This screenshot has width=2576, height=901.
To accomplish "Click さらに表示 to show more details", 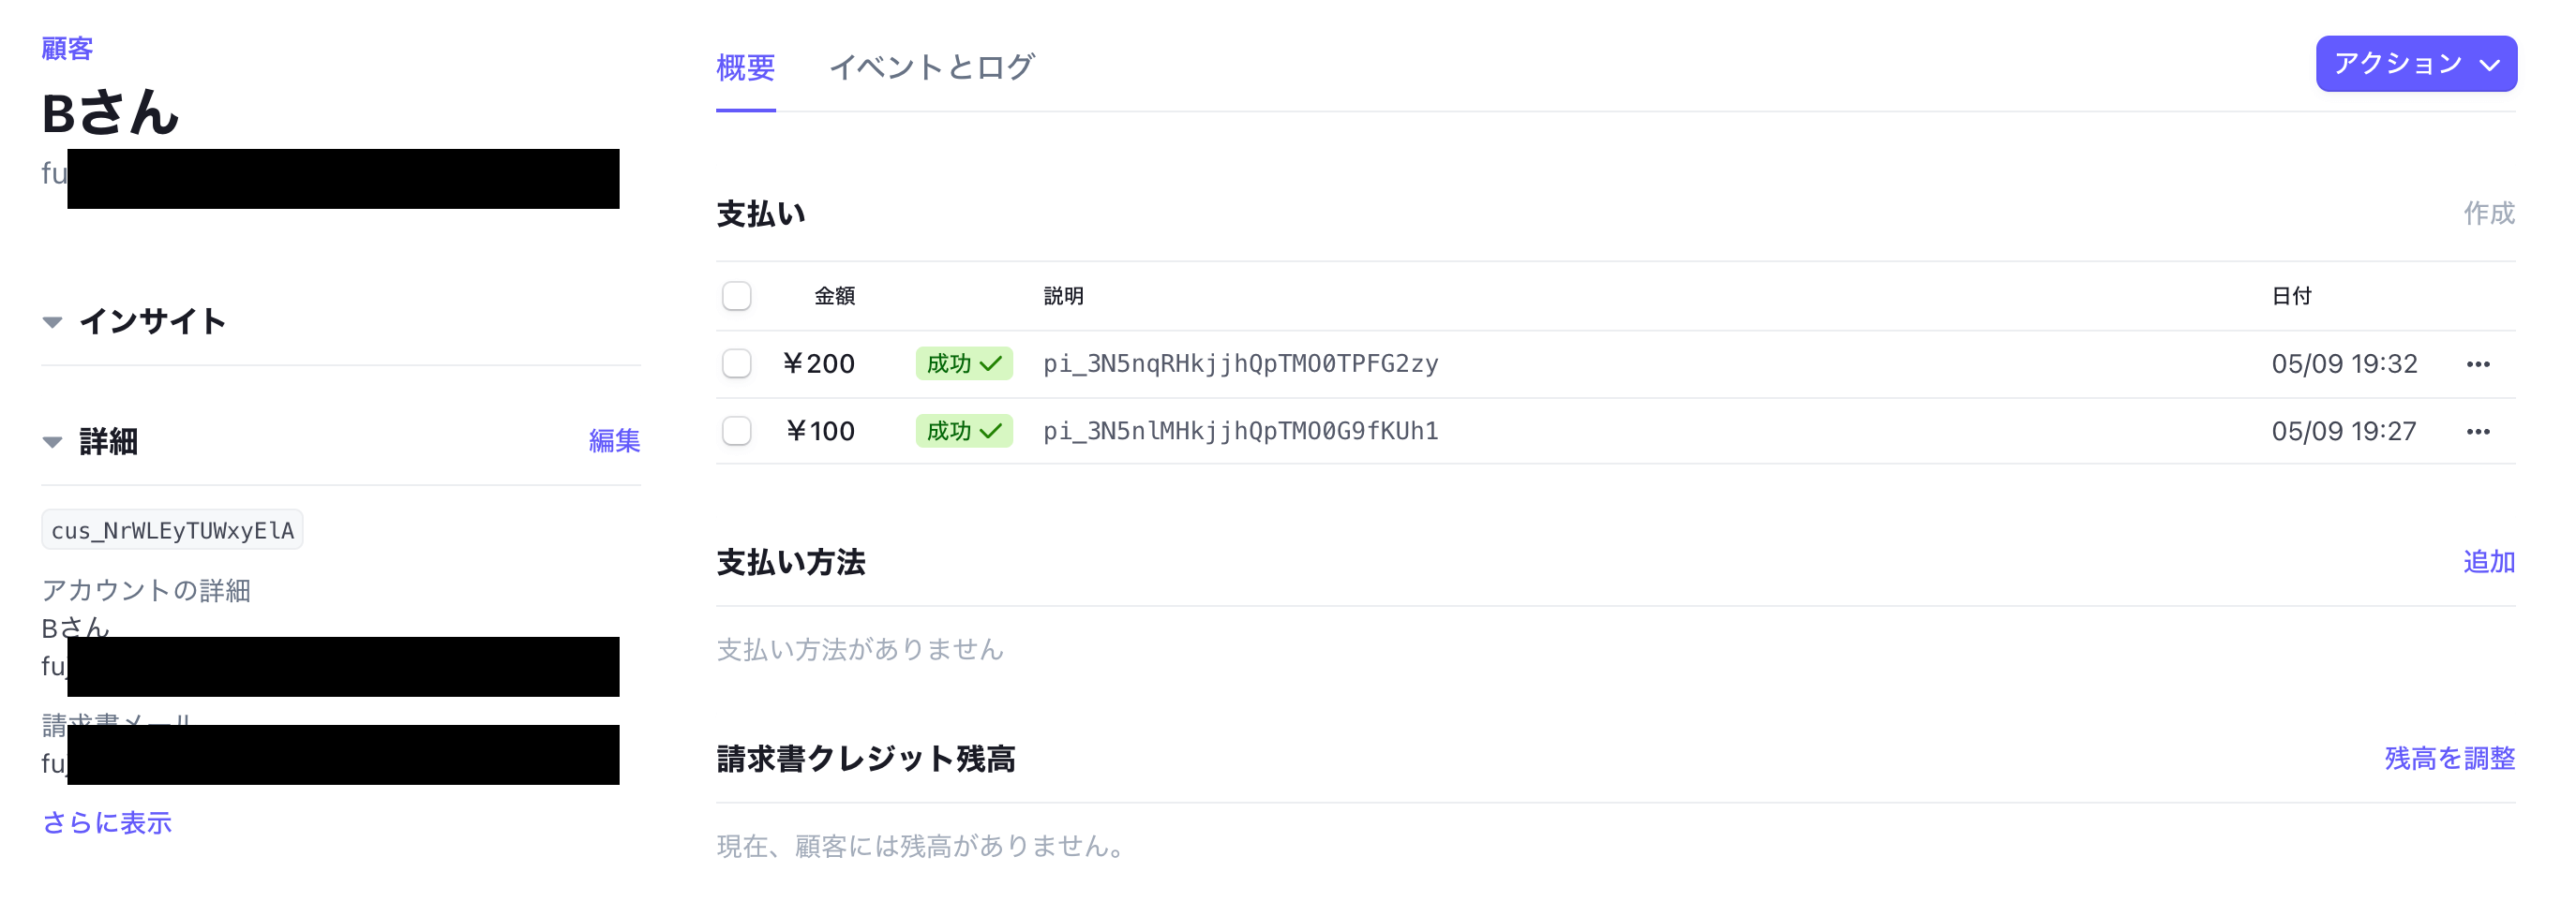I will tap(107, 822).
